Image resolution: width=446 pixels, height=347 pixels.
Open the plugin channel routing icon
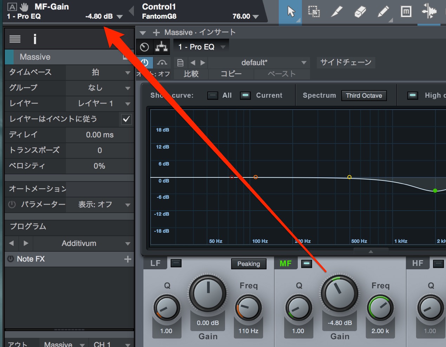[x=162, y=47]
